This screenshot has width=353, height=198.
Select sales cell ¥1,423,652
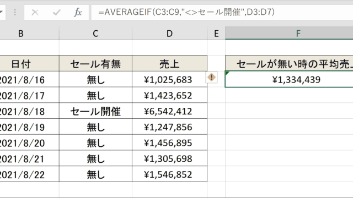pos(169,95)
